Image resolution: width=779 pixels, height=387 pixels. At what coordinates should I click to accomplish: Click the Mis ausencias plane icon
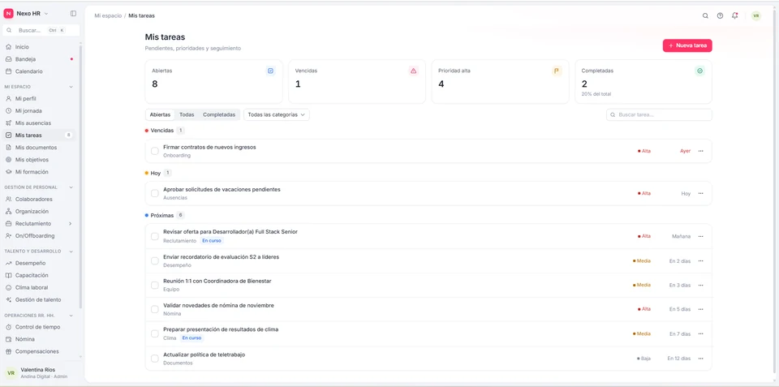pyautogui.click(x=8, y=123)
